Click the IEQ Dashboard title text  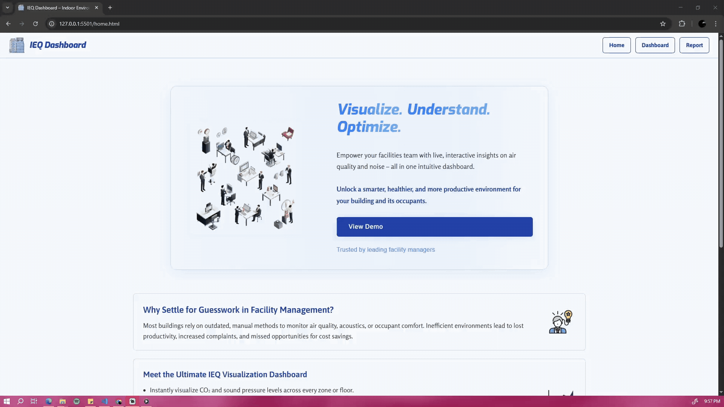[58, 45]
